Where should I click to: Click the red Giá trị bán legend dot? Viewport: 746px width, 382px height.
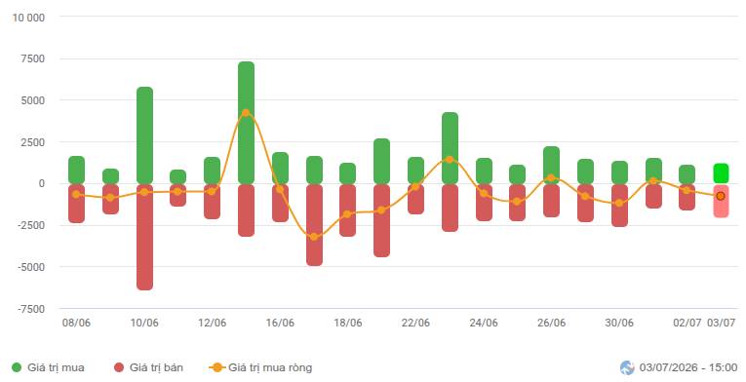tap(119, 367)
